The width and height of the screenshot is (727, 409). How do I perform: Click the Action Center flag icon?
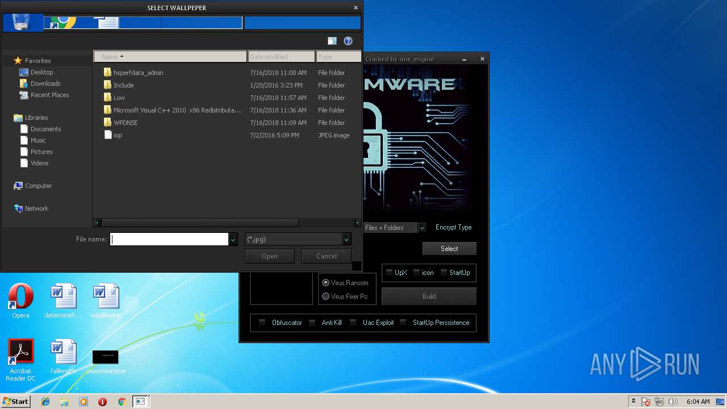(646, 402)
